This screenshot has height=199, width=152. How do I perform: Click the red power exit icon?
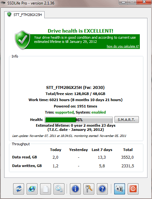[133, 189]
